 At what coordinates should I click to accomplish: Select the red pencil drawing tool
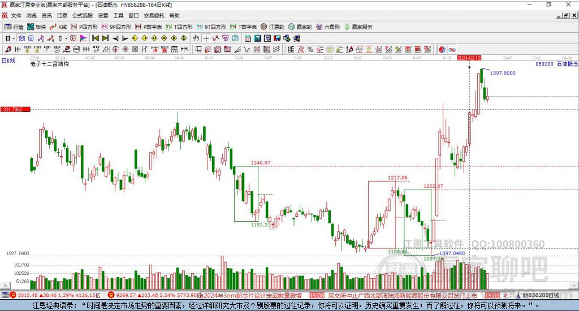[x=8, y=49]
